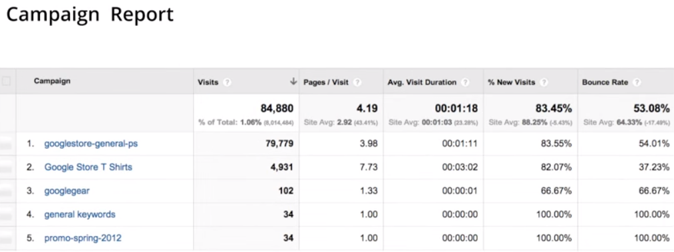Sort table by Bounce Rate header
This screenshot has width=674, height=252.
click(605, 82)
